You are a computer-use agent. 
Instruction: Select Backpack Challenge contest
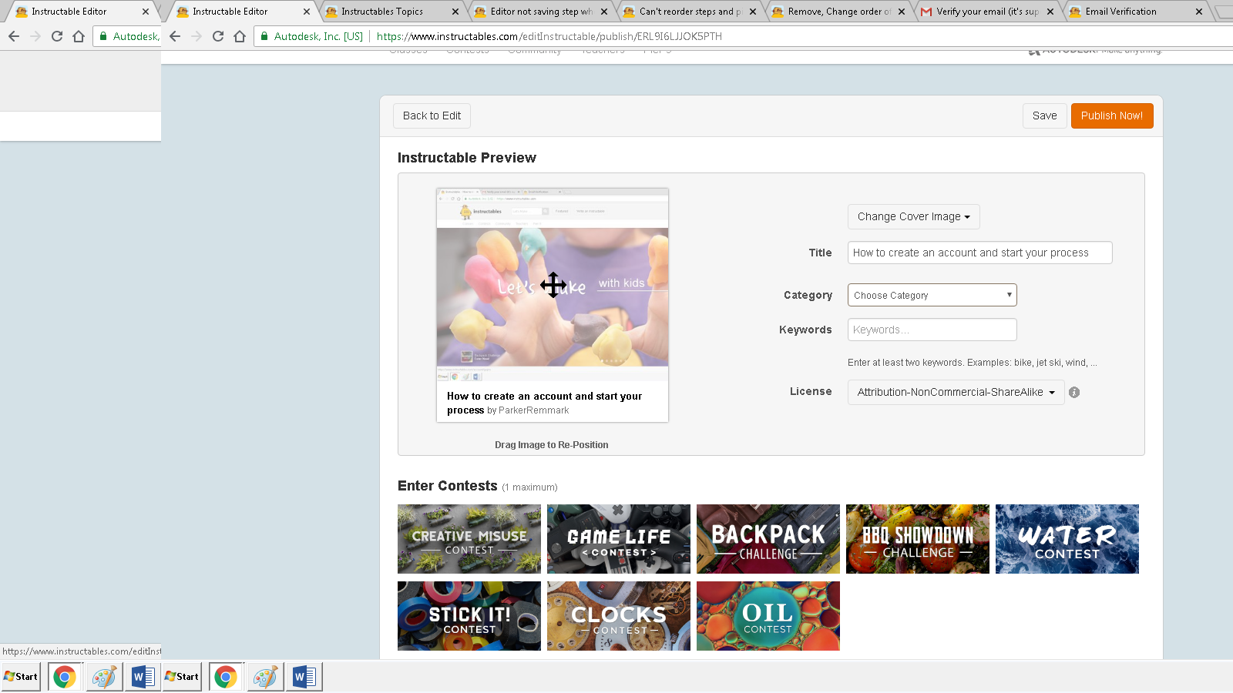[x=768, y=539]
